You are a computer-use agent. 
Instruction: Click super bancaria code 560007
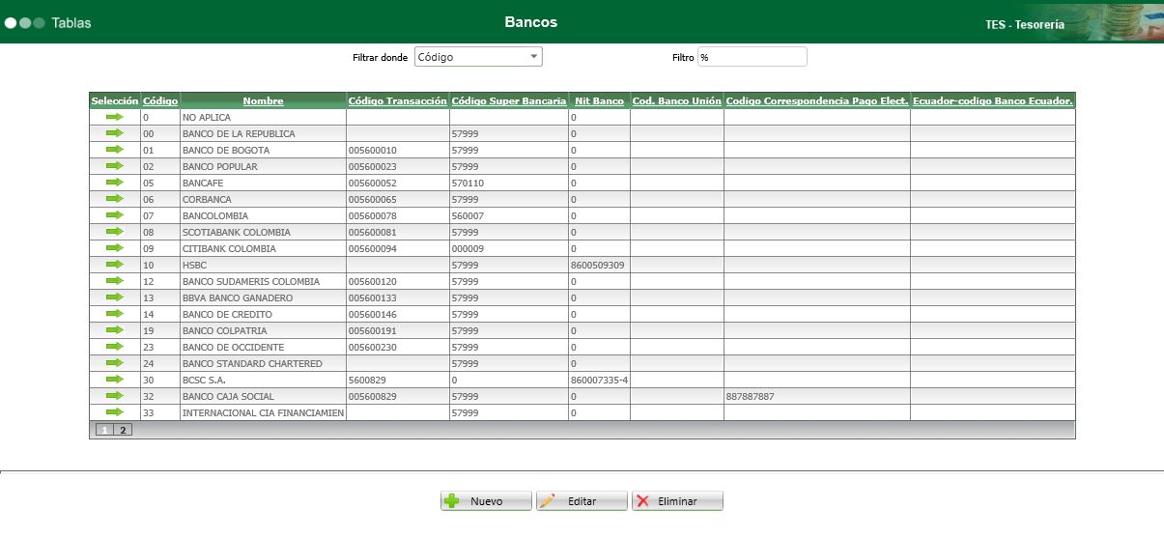point(468,216)
